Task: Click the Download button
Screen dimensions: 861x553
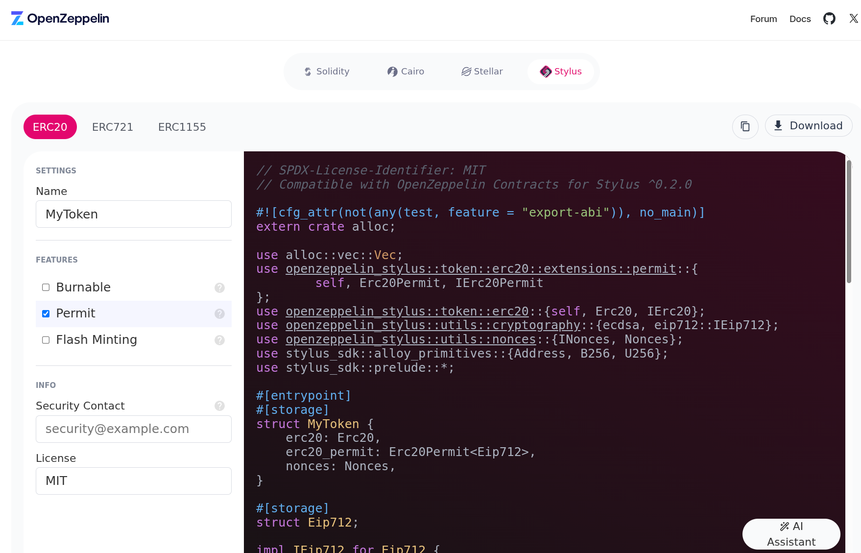Action: click(809, 125)
